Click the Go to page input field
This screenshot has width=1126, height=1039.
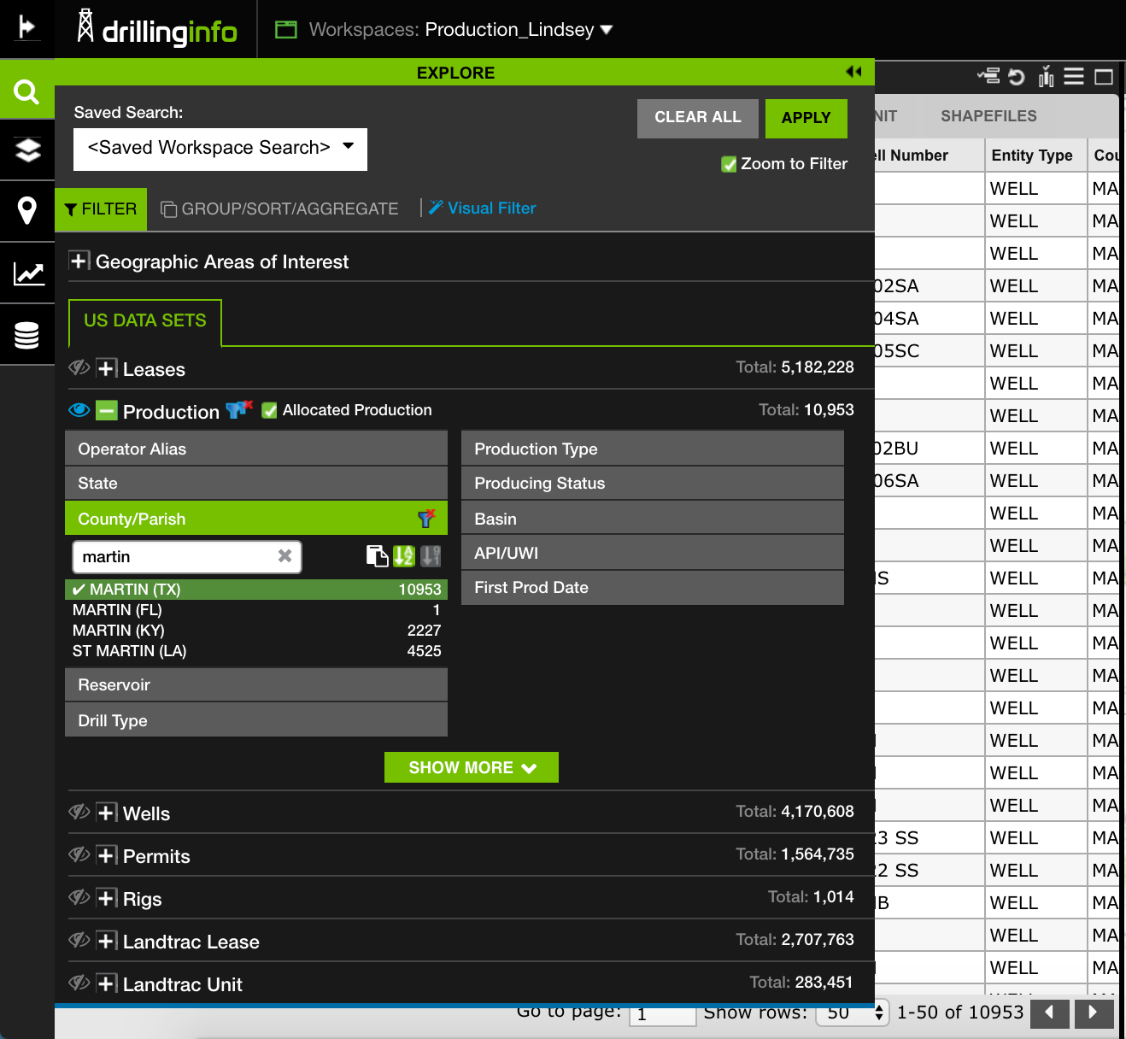coord(663,1013)
